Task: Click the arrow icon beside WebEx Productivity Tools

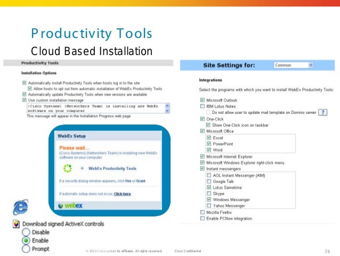Action: (82, 168)
